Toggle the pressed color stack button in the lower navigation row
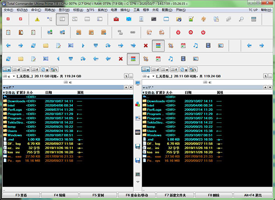This screenshot has width=275, height=200. click(133, 59)
